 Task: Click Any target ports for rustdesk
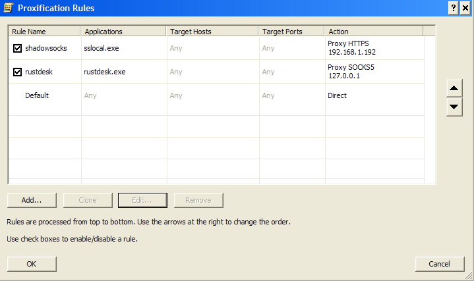[268, 72]
